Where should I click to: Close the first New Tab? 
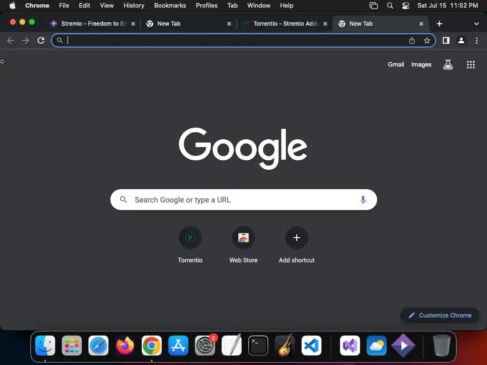pos(229,24)
